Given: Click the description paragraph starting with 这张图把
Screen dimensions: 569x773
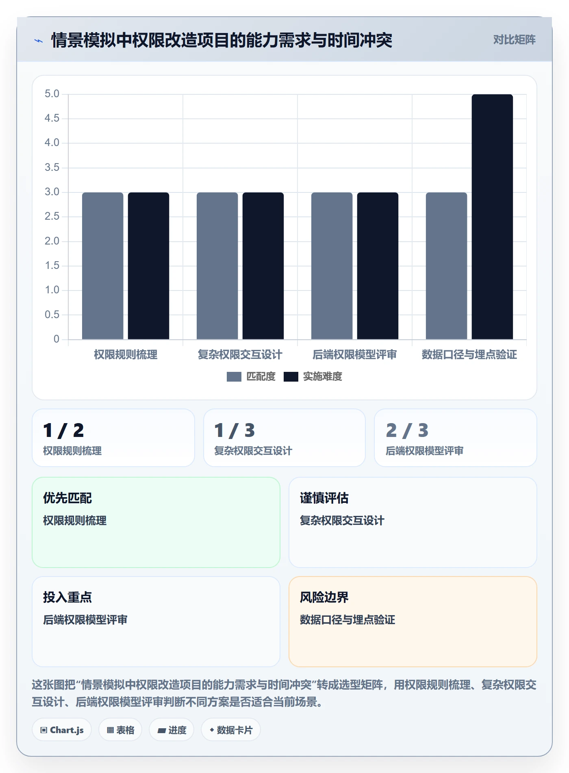Looking at the screenshot, I should [x=284, y=693].
